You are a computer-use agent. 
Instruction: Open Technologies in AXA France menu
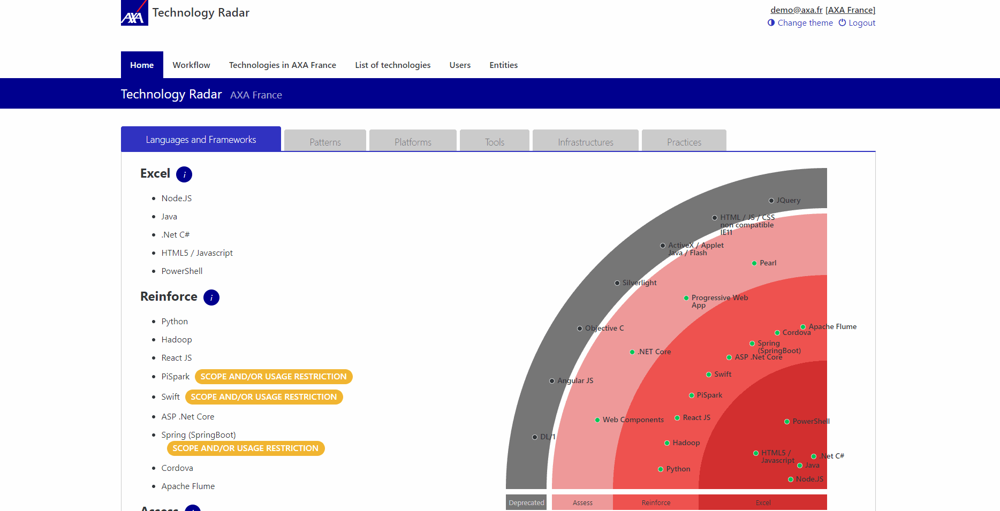[x=283, y=65]
